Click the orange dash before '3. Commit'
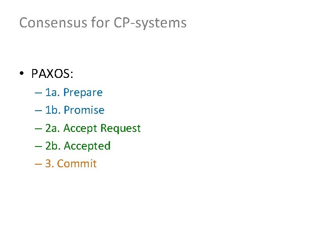This screenshot has height=239, width=318. pos(38,164)
